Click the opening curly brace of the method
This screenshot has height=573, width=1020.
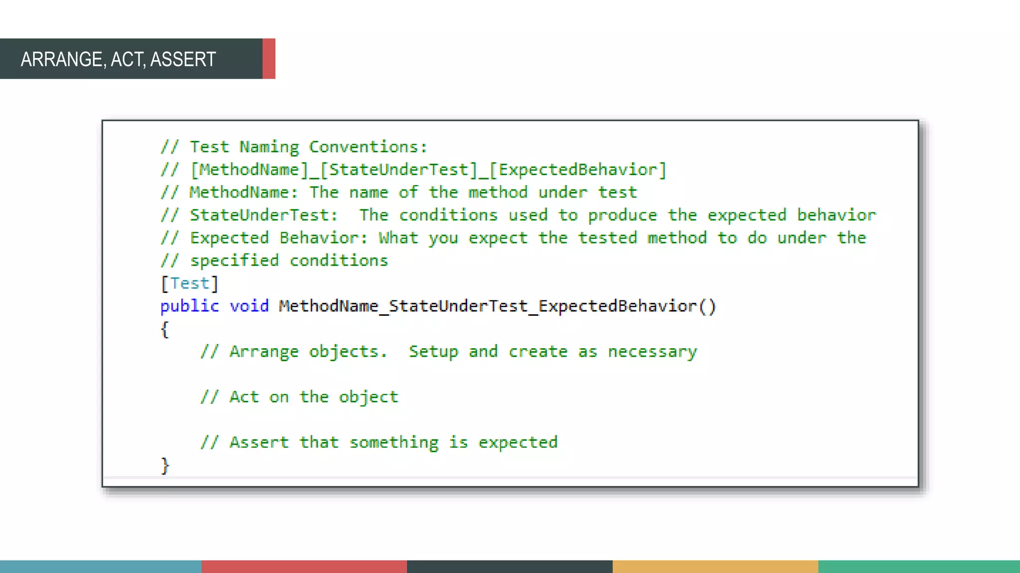165,329
